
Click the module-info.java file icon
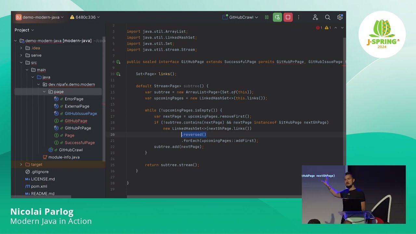click(45, 157)
